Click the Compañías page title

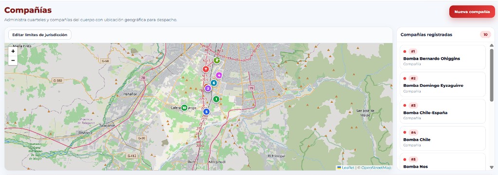pos(28,10)
